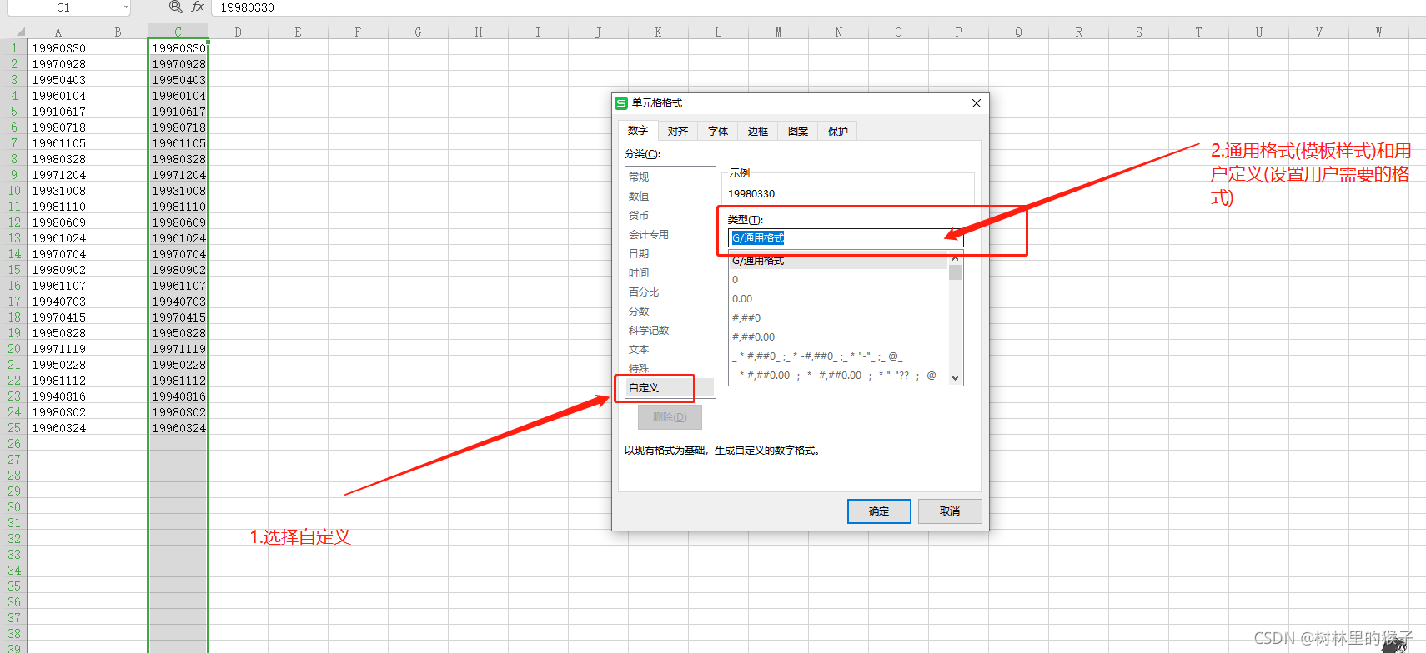
Task: Select 货币 in the category list
Action: (670, 215)
